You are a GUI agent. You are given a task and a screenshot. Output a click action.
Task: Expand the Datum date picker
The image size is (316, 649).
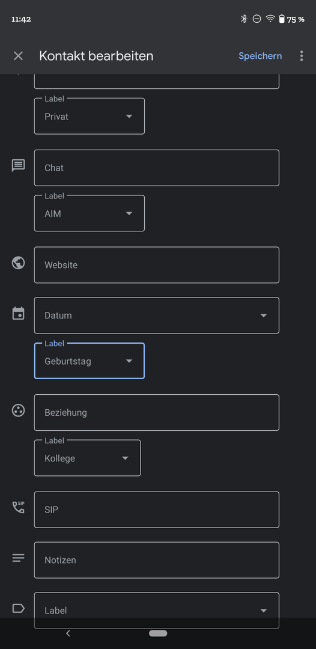[x=156, y=315]
